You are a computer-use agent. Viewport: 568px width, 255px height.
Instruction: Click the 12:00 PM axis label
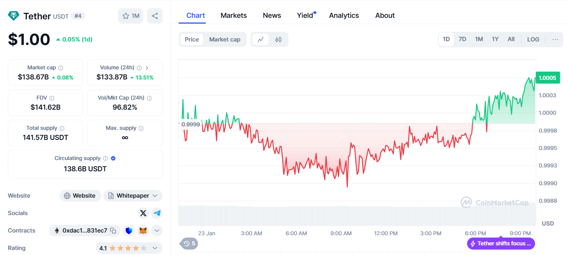coord(386,233)
